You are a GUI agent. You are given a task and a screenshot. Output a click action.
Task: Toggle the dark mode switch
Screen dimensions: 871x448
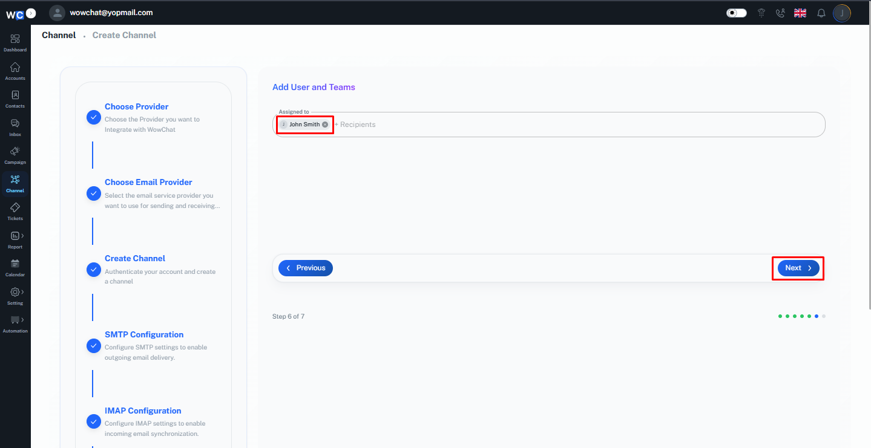click(737, 13)
